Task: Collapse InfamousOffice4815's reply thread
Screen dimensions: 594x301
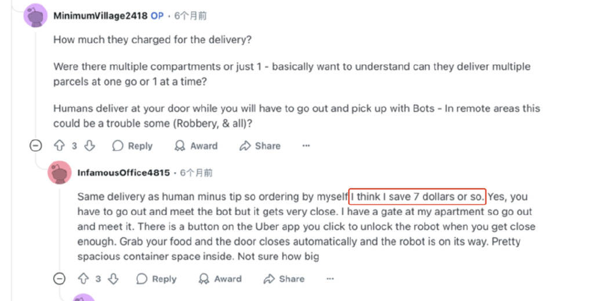Action: (60, 279)
